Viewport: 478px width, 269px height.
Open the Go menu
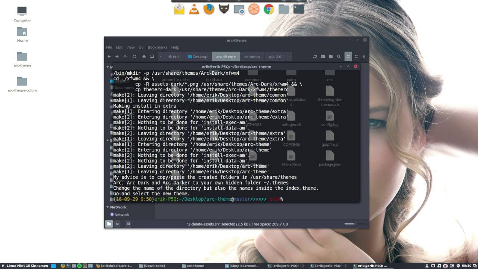pyautogui.click(x=141, y=47)
